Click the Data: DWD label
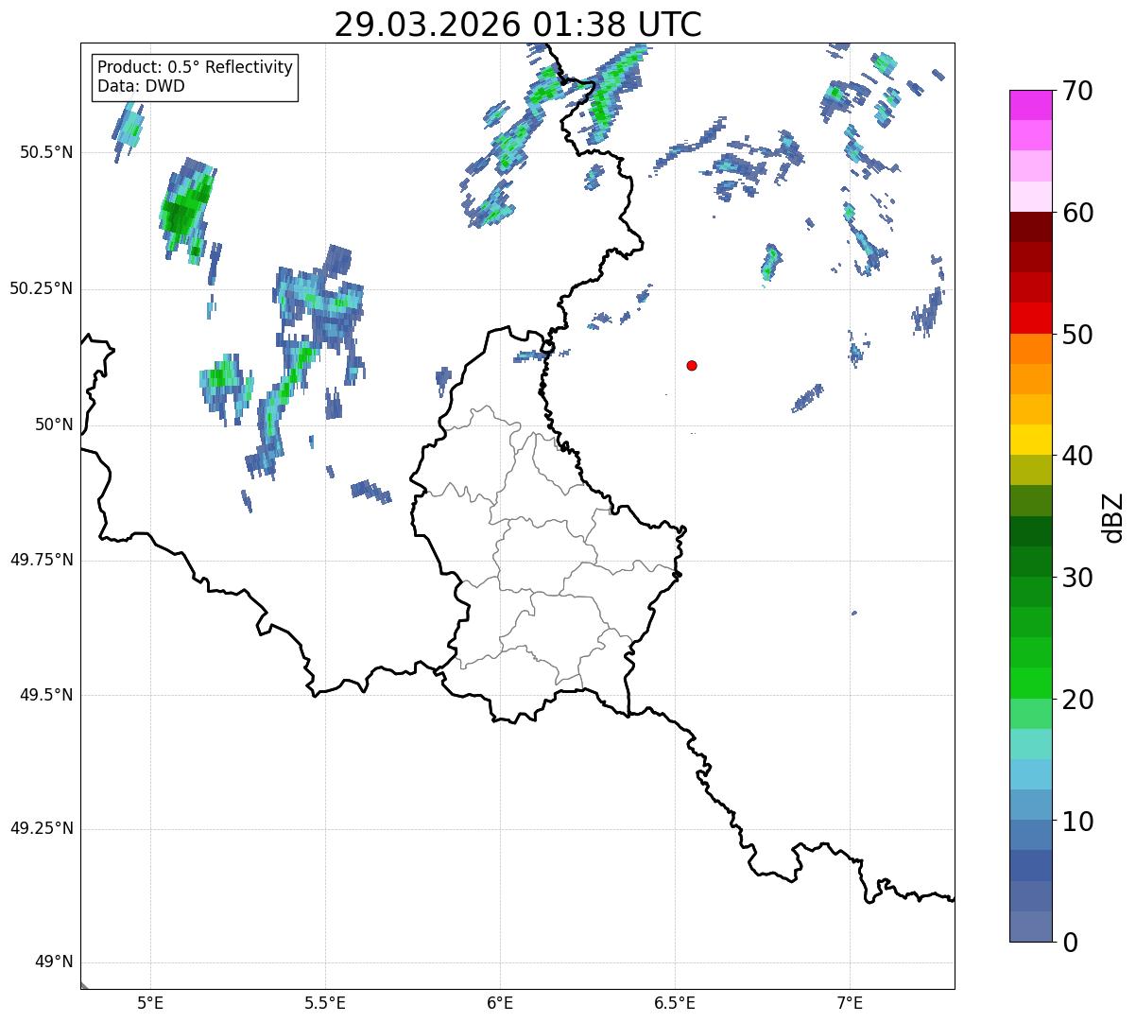The image size is (1136, 1022). (142, 87)
